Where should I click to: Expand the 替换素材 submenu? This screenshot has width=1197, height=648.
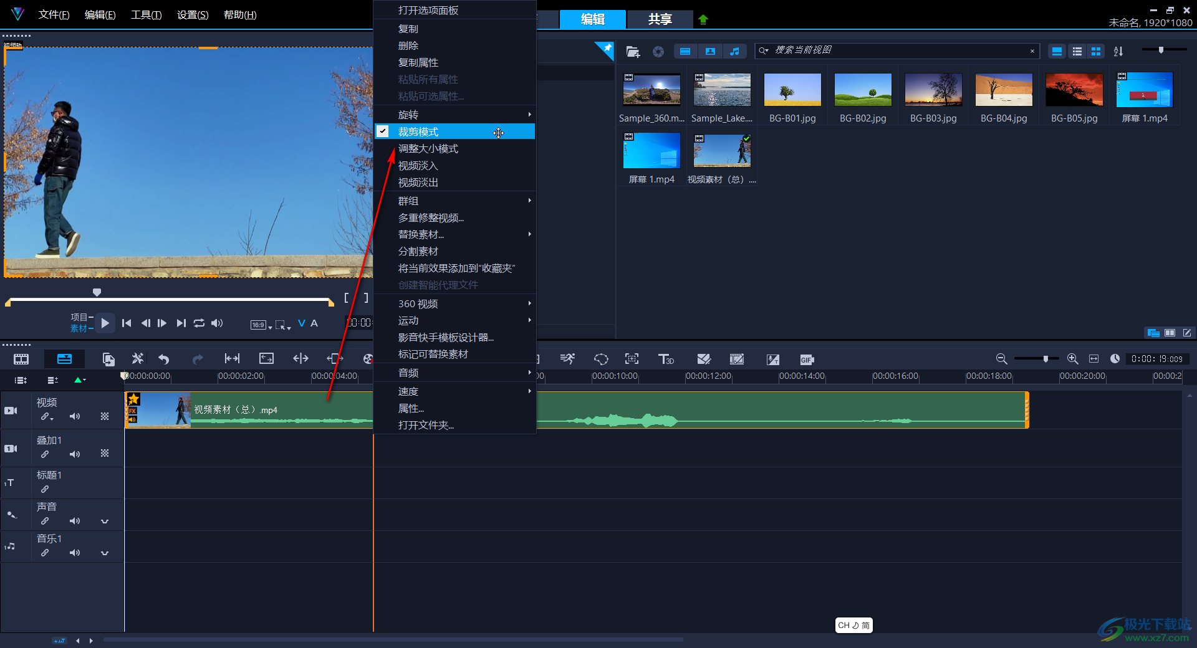[x=454, y=234]
